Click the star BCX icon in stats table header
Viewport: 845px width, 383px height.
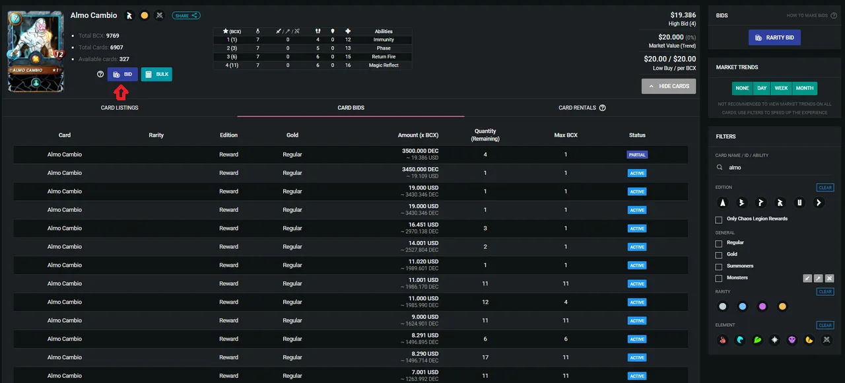pyautogui.click(x=226, y=31)
